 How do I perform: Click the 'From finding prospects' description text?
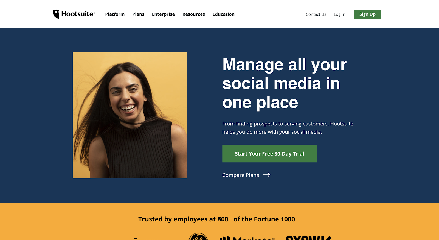[288, 128]
